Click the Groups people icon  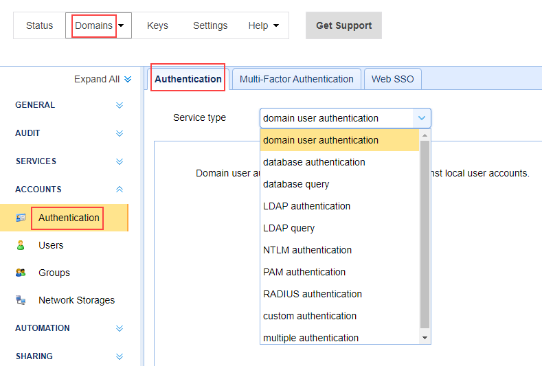pyautogui.click(x=21, y=273)
